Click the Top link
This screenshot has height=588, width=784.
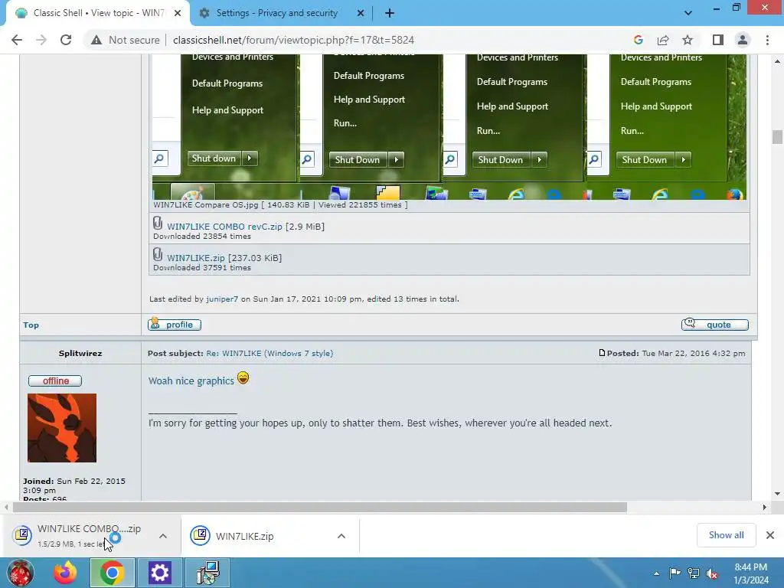tap(31, 325)
